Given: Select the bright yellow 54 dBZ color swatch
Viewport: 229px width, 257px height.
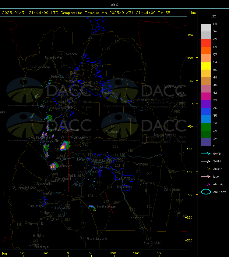Looking at the screenshot, I should click(x=206, y=66).
